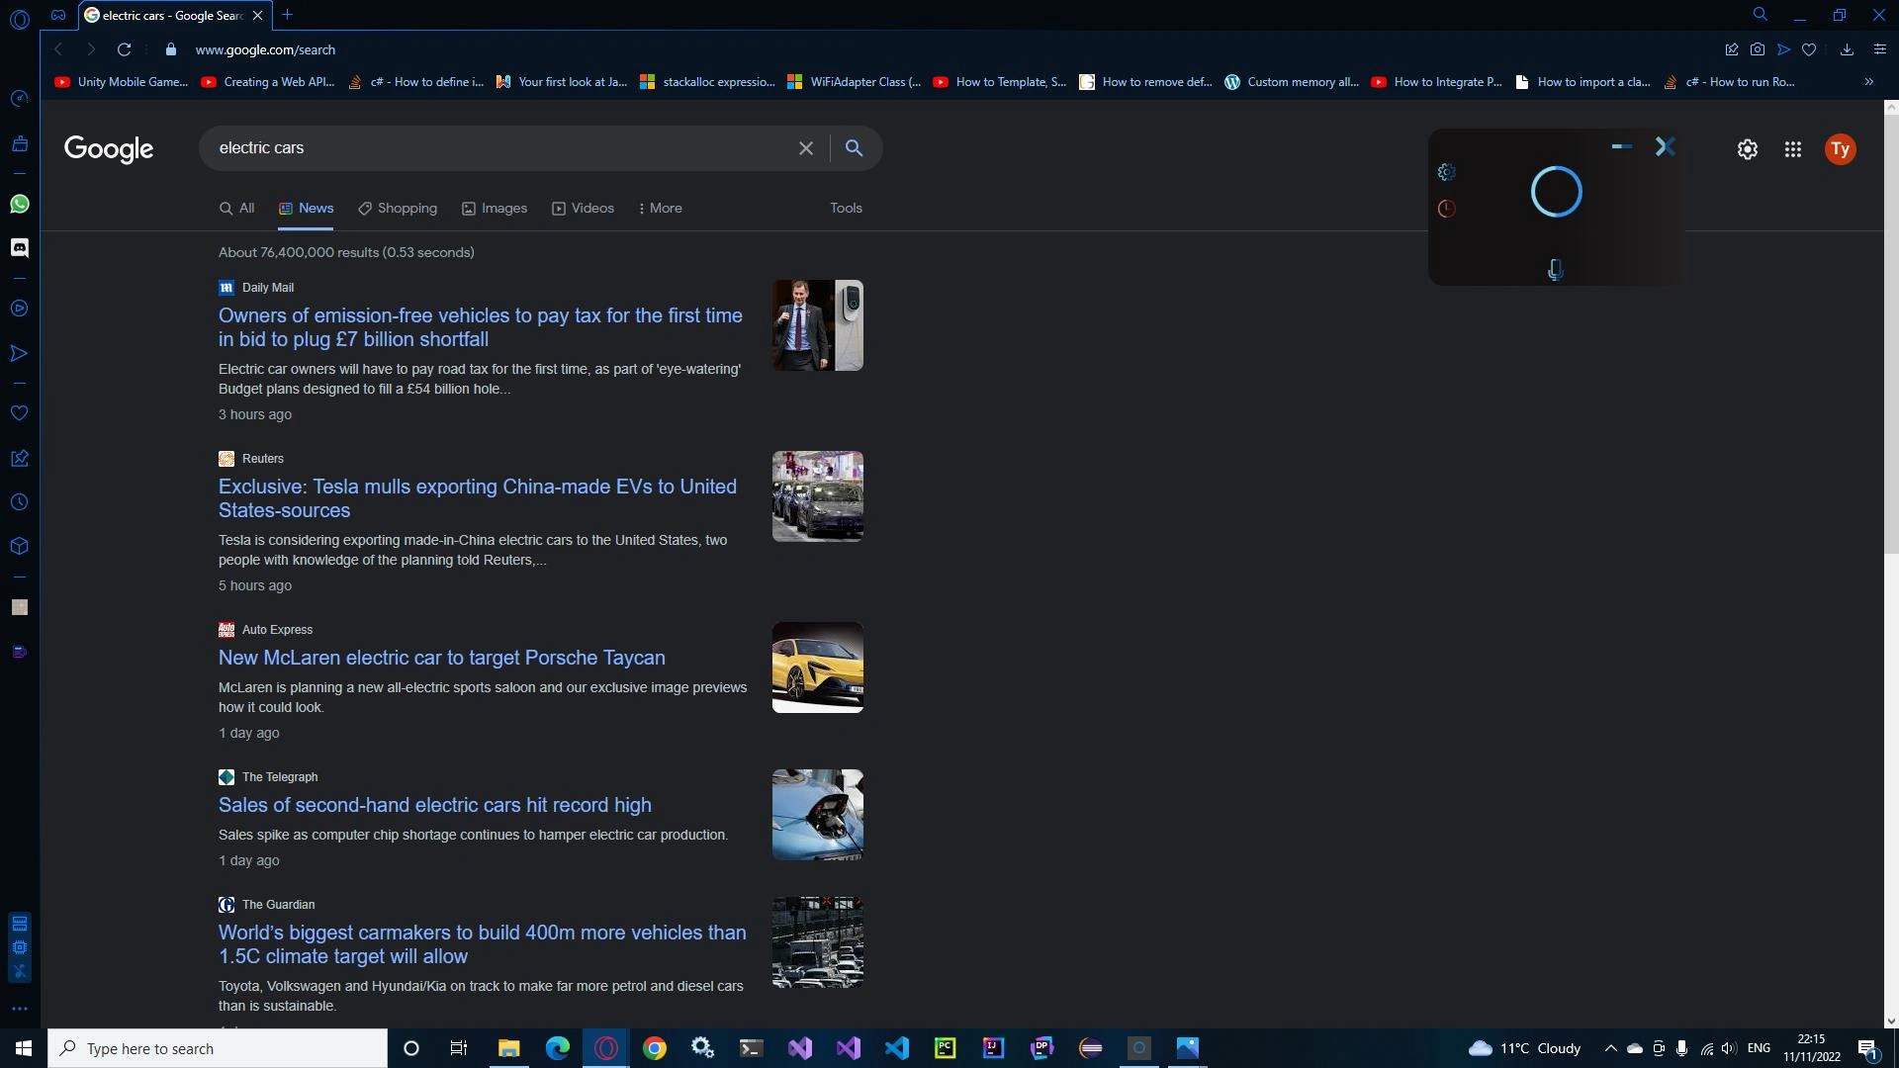1899x1068 pixels.
Task: Open Daily Mail emission-free vehicles tax article
Action: tap(481, 327)
